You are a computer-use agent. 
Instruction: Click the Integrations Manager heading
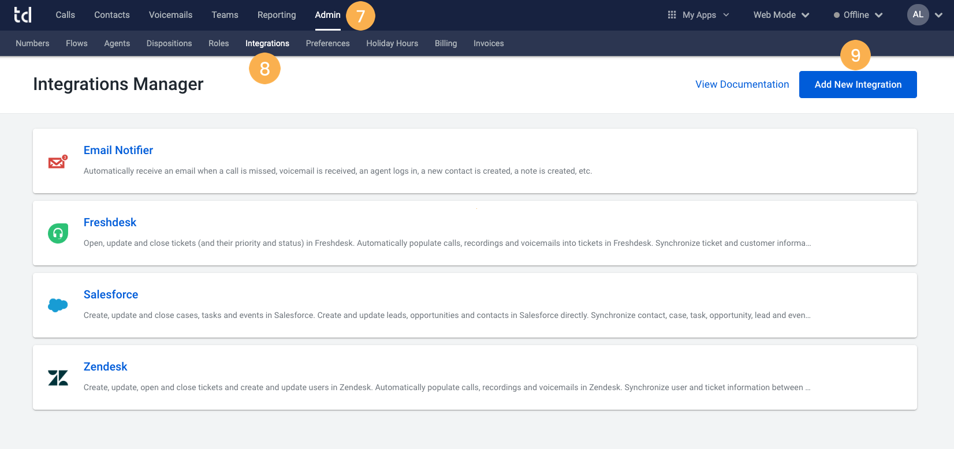pos(118,84)
